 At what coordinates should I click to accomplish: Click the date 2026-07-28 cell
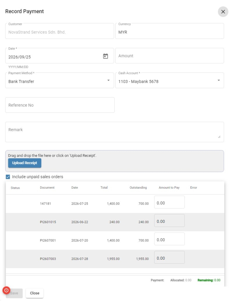point(80,259)
